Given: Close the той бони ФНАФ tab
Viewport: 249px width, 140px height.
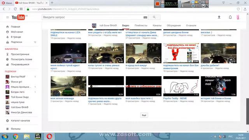Looking at the screenshot, I should tap(47, 3).
